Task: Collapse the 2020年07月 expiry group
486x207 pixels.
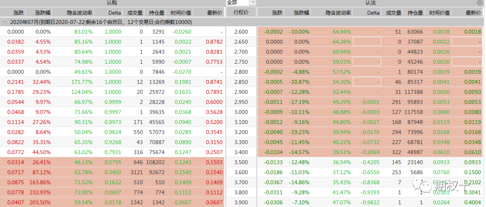Action: [4, 22]
